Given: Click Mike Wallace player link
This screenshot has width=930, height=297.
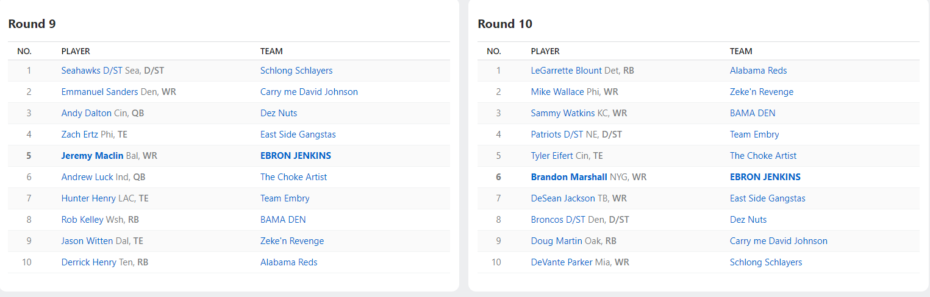Looking at the screenshot, I should click(557, 92).
